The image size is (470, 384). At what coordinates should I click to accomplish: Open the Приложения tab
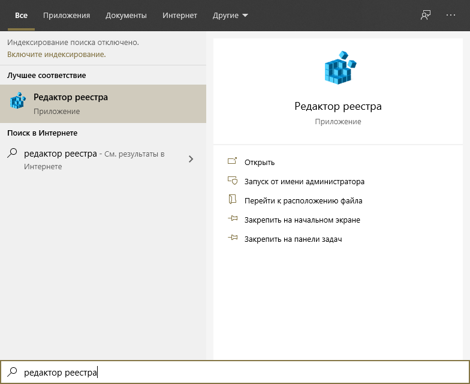[x=67, y=16]
